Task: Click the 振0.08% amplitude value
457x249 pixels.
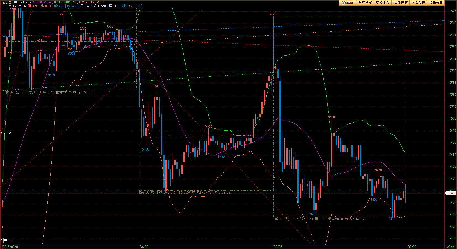Action: [115, 6]
